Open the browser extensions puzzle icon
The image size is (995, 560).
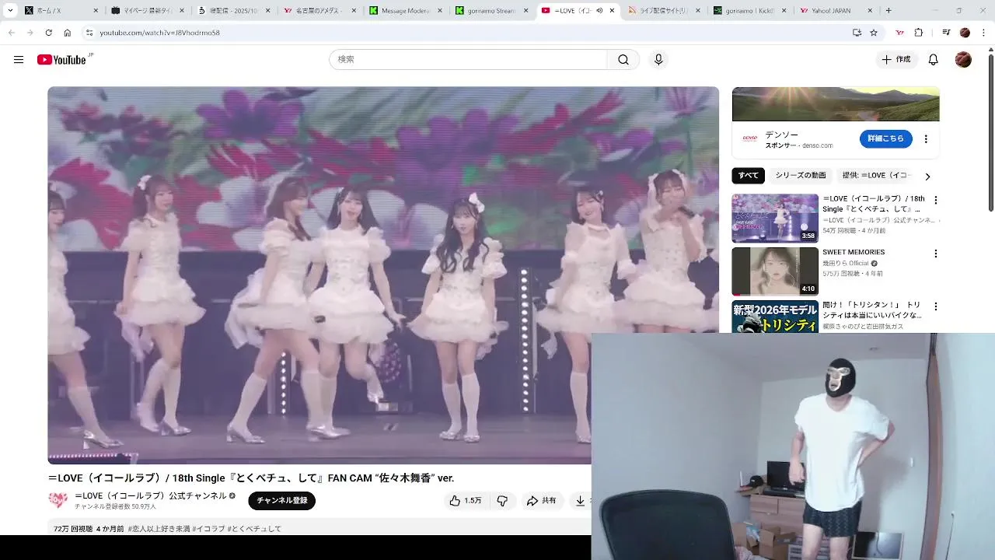919,33
